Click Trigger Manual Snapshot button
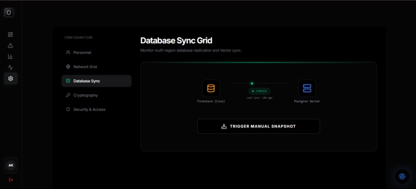416x189 pixels. coord(259,127)
